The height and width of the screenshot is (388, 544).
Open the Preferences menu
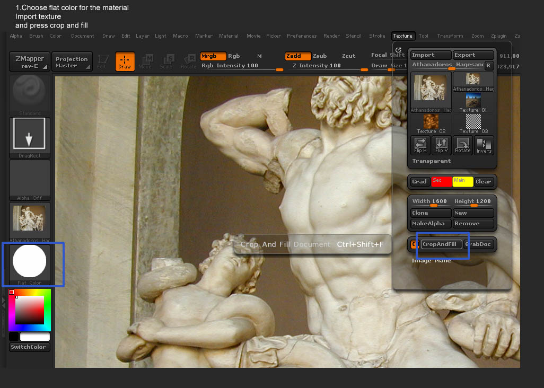tap(302, 36)
